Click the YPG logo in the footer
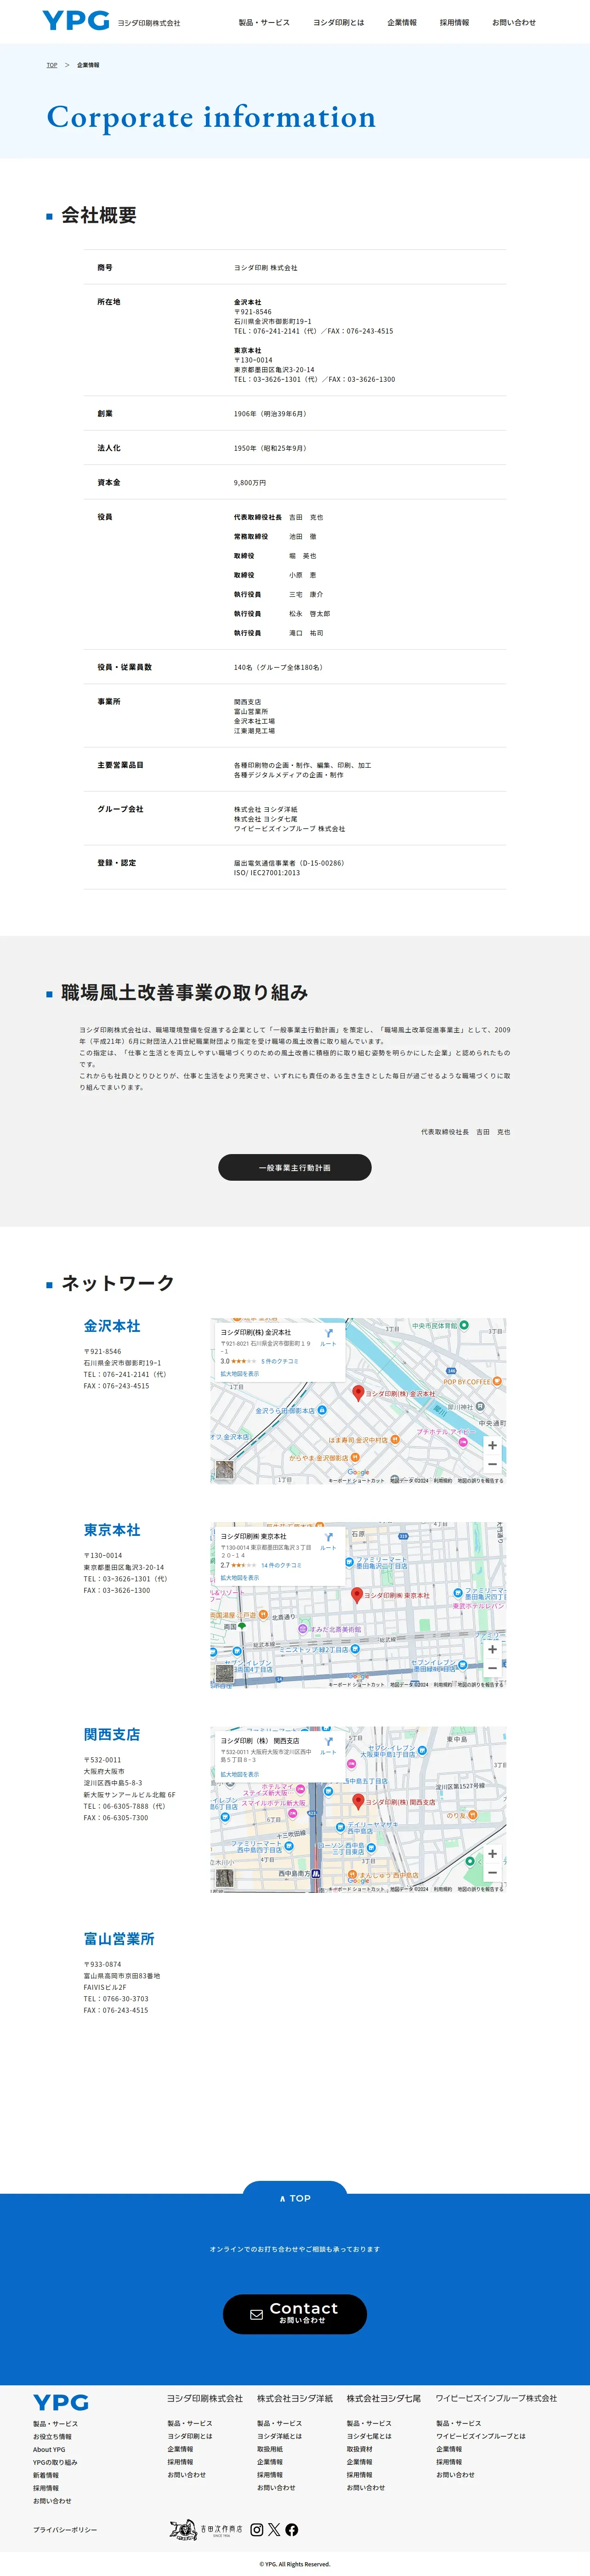The width and height of the screenshot is (590, 2576). pyautogui.click(x=61, y=2402)
